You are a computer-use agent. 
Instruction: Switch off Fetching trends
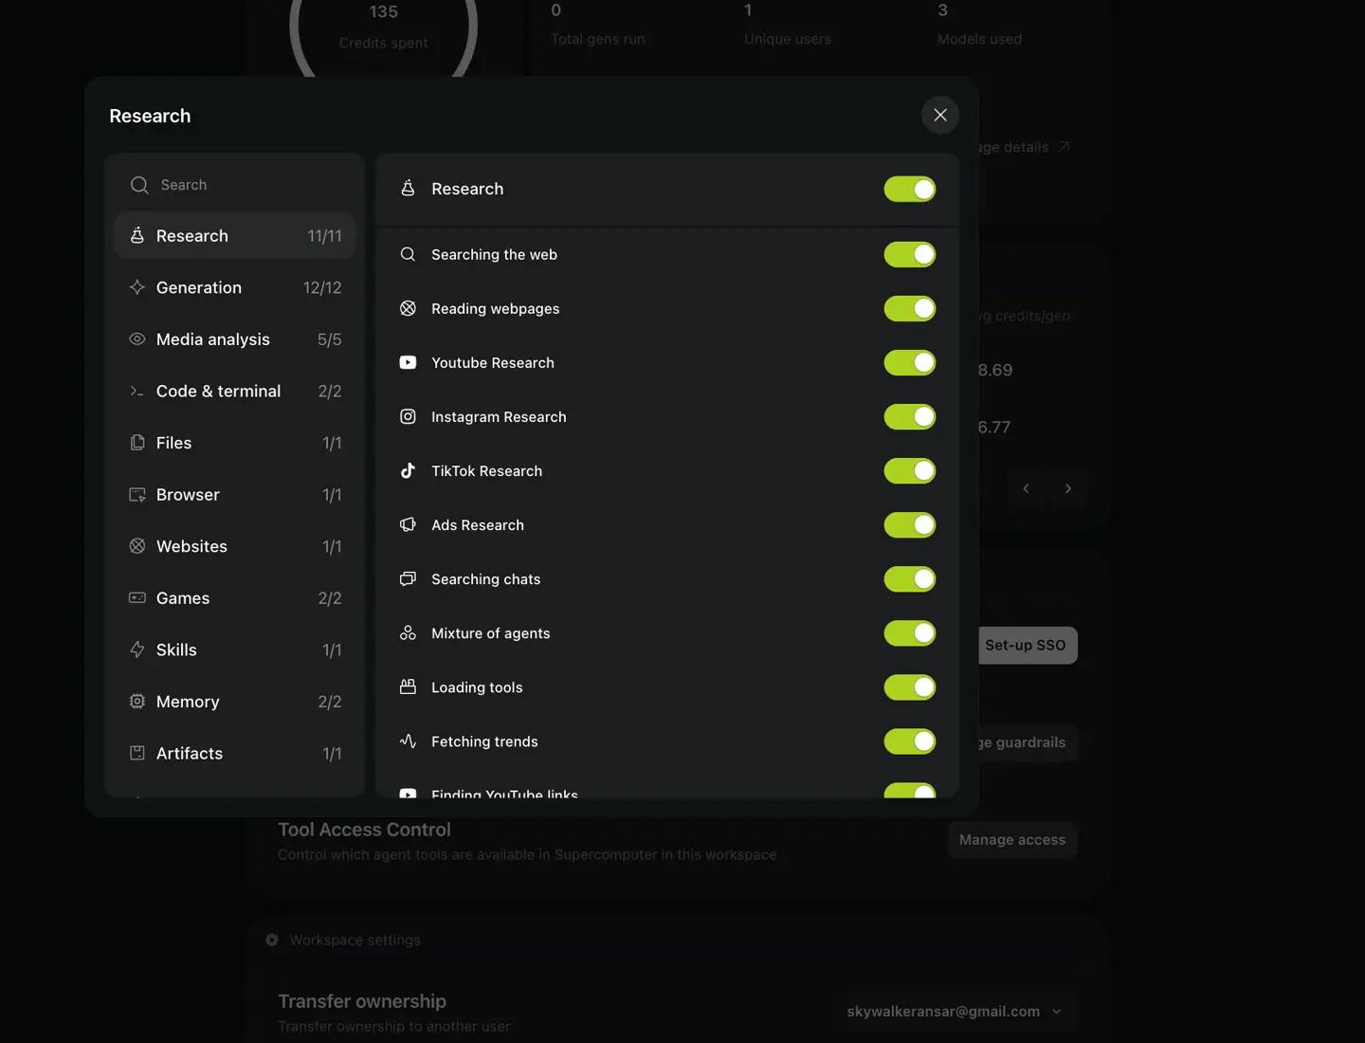tap(910, 741)
